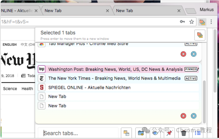Add a tab to the Washington Post window group
The height and width of the screenshot is (139, 219).
coord(193,116)
